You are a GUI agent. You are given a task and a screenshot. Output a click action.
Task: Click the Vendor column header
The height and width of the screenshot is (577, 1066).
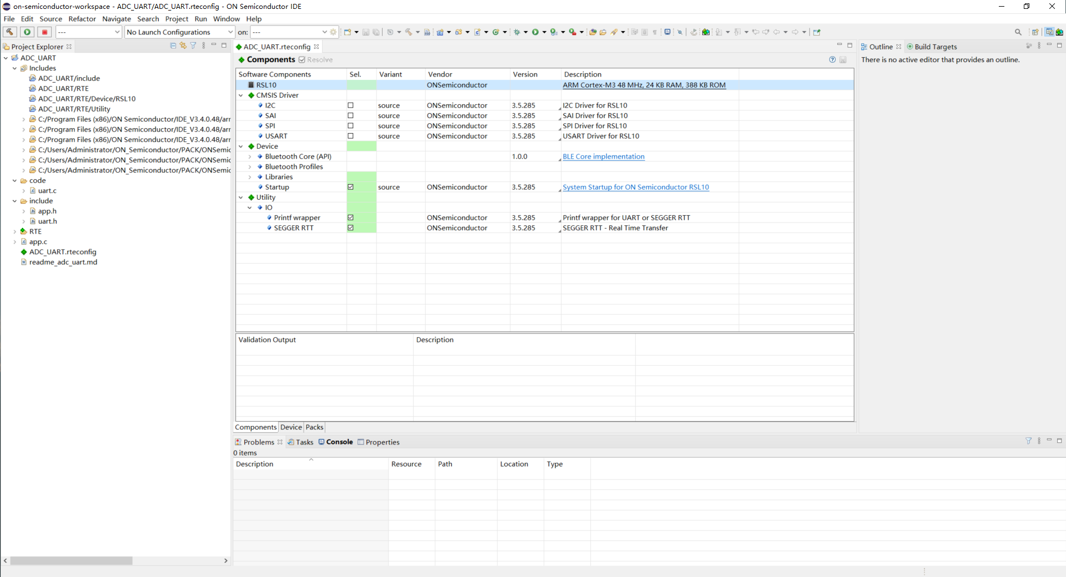(467, 74)
